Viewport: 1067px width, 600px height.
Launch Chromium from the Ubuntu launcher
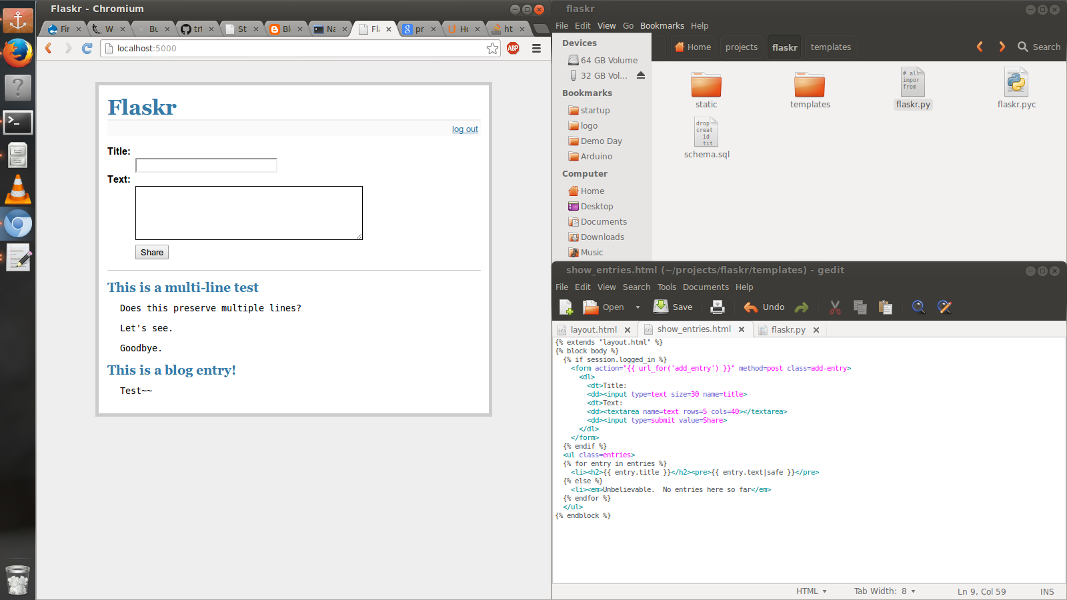click(17, 223)
